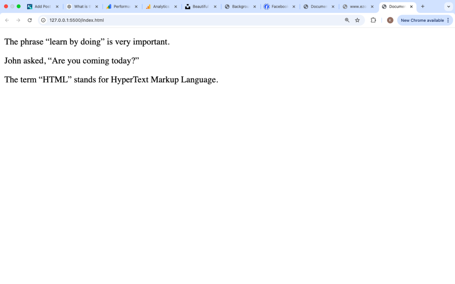Open a new tab with plus button
The height and width of the screenshot is (284, 455).
pyautogui.click(x=423, y=6)
